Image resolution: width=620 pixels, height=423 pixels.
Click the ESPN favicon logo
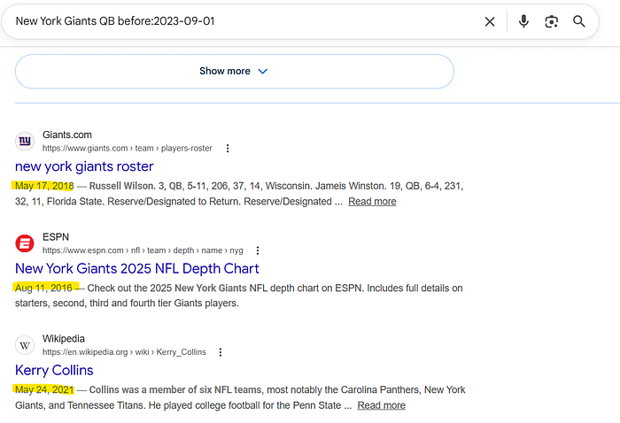point(25,243)
